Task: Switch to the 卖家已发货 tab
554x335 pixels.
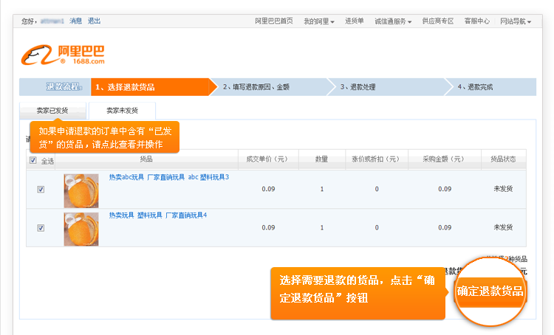Action: pos(52,111)
